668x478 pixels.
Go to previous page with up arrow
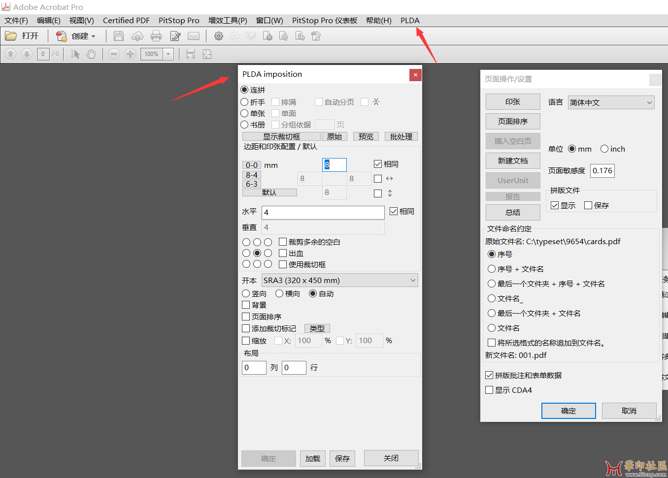pyautogui.click(x=11, y=54)
